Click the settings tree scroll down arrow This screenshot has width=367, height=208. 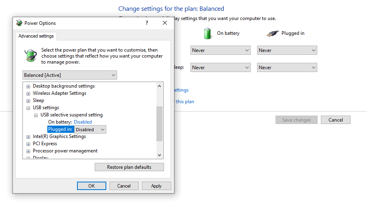point(159,155)
